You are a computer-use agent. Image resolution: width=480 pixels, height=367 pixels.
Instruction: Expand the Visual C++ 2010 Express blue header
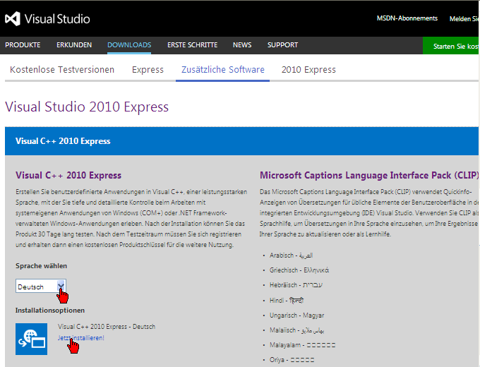241,141
